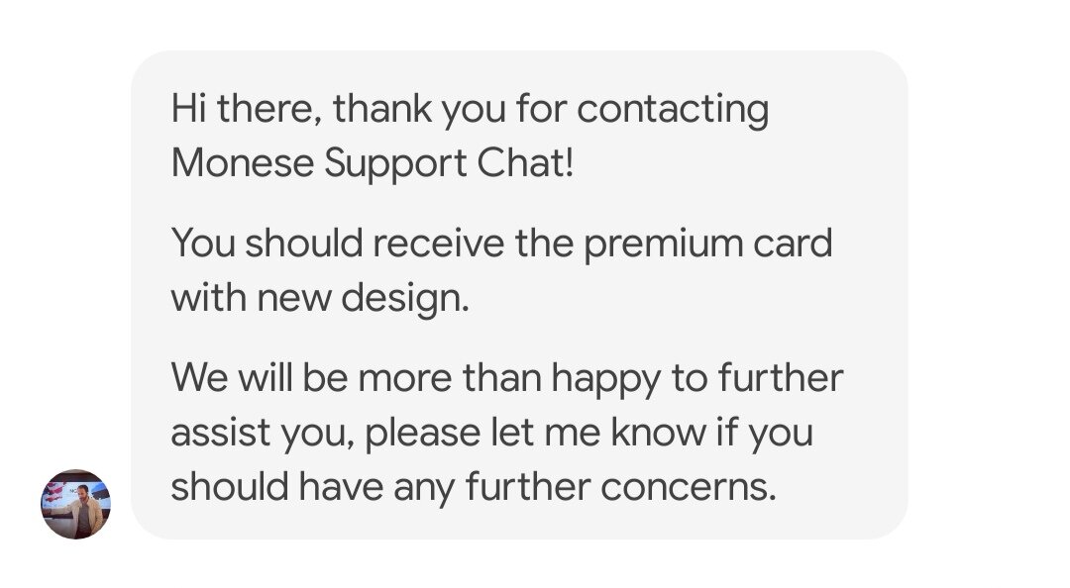
Task: Select the word "receive" in the message
Action: click(438, 244)
